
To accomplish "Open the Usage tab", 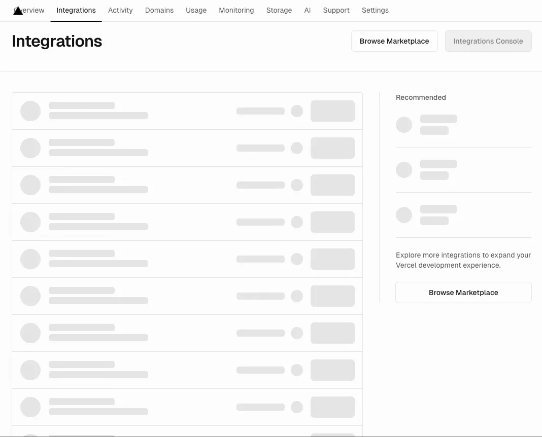I will [x=196, y=10].
